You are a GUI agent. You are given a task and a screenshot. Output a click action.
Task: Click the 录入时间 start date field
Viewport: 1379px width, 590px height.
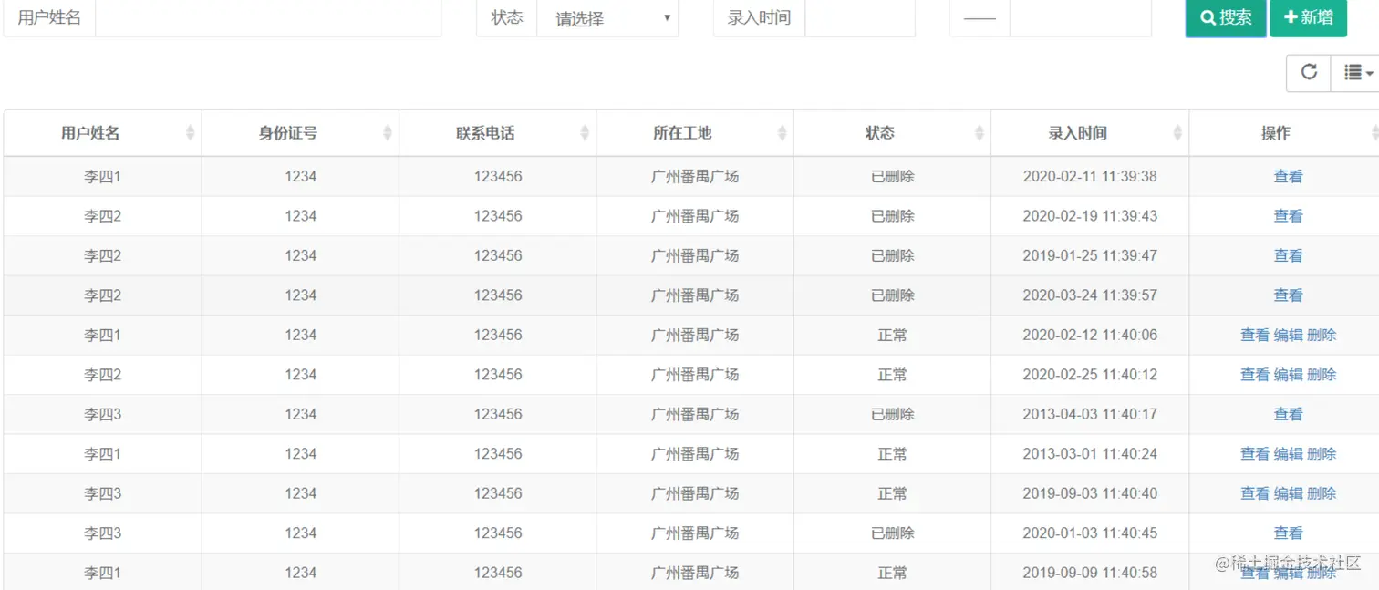point(860,18)
